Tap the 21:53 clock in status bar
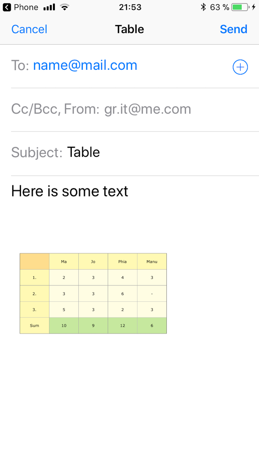259x461 pixels. coord(130,7)
